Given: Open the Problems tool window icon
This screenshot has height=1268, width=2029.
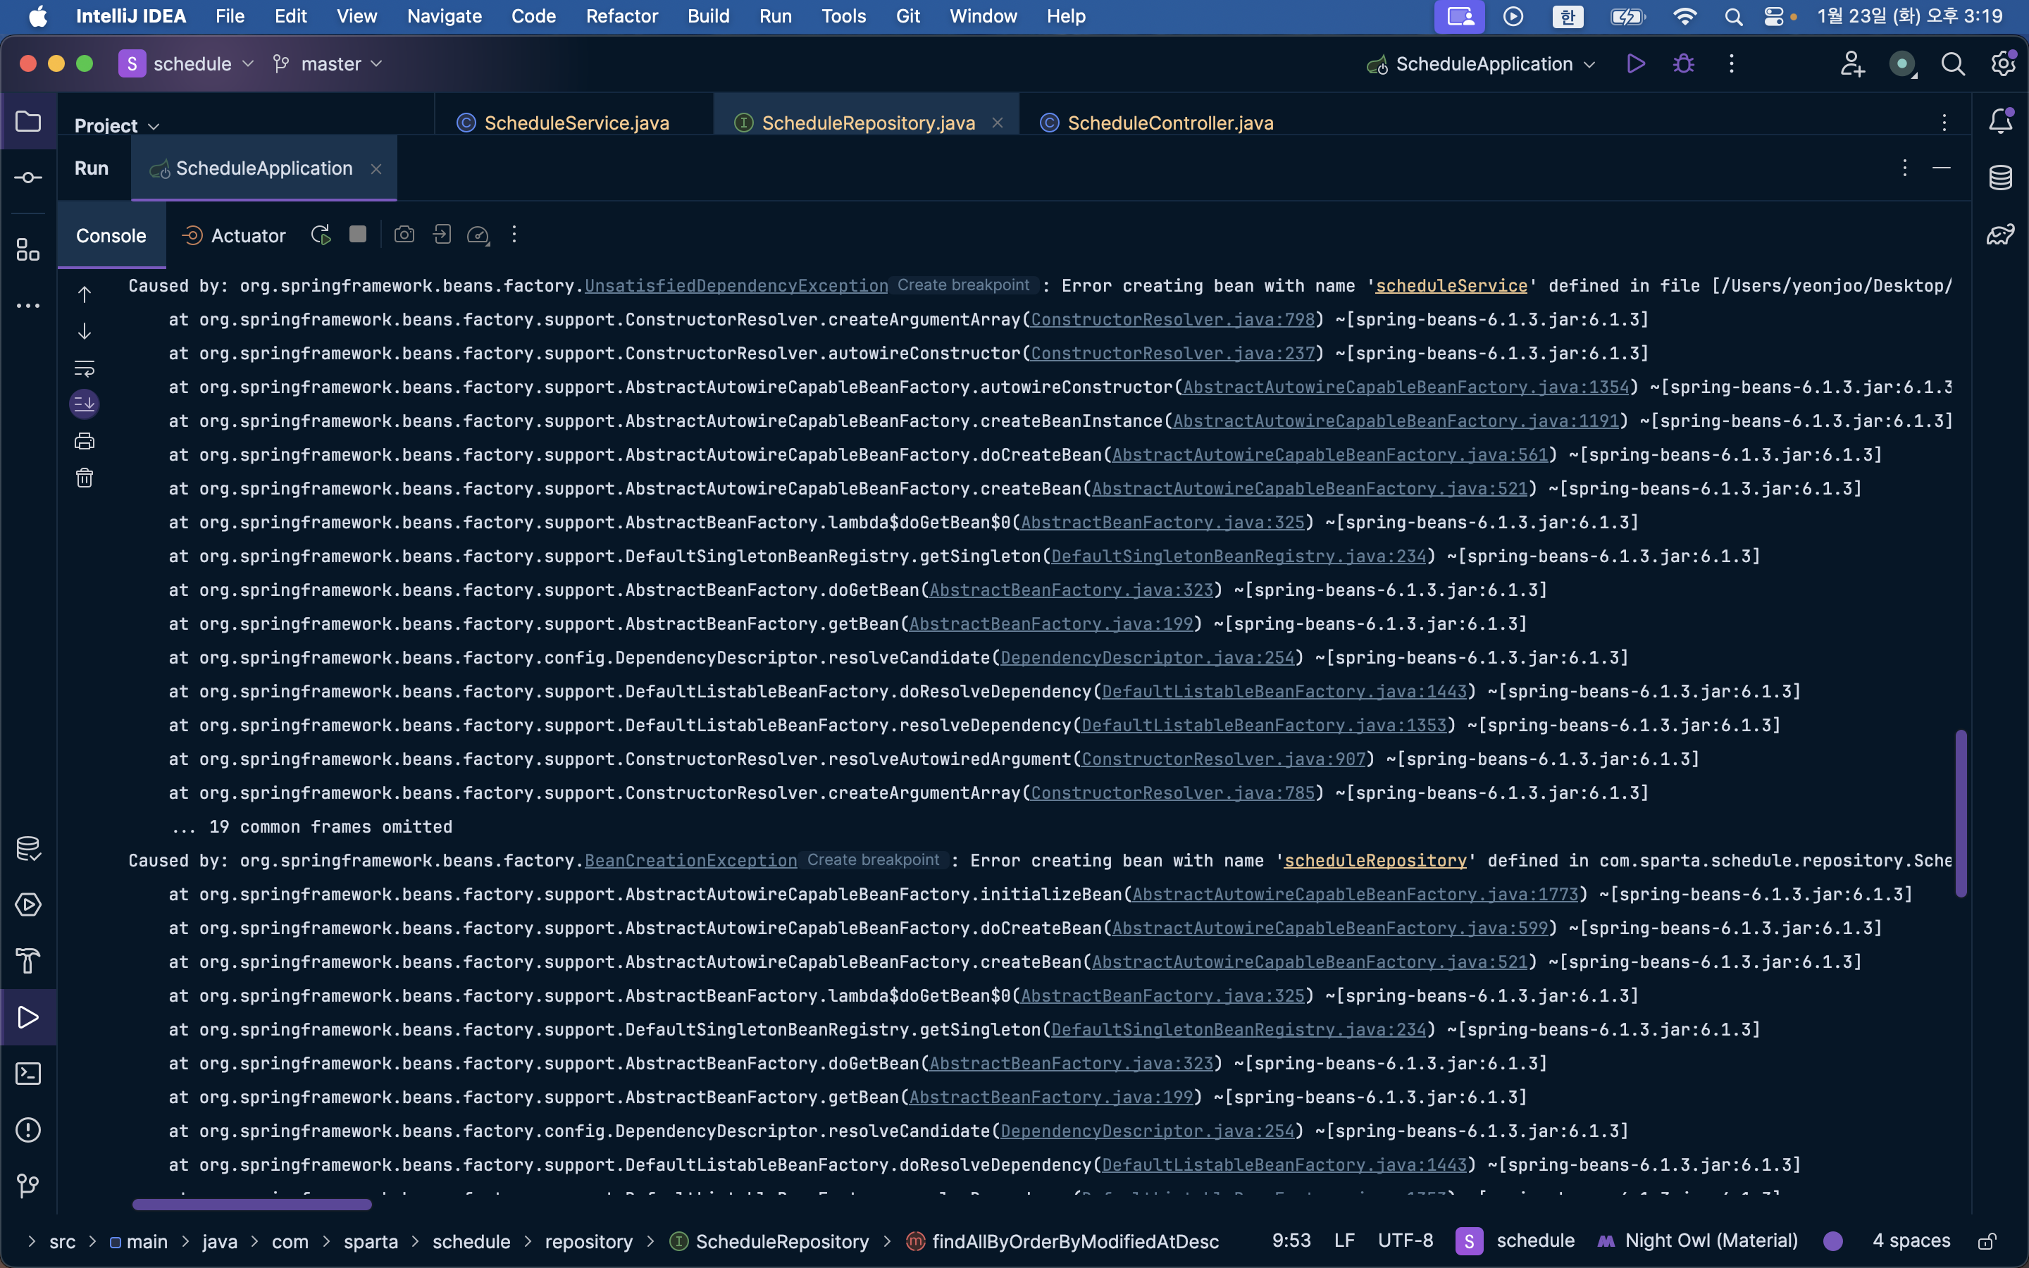Looking at the screenshot, I should click(27, 1130).
